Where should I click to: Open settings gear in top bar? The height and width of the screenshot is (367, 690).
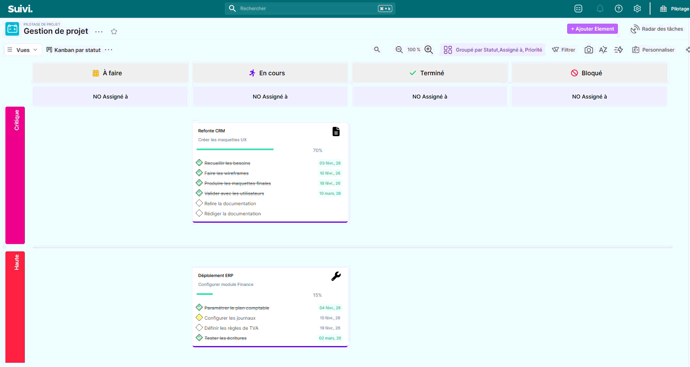(637, 9)
